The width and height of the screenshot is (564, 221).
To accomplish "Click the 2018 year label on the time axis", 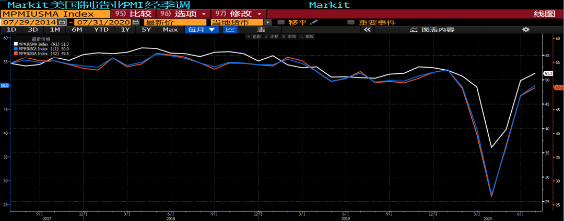I will pyautogui.click(x=171, y=218).
